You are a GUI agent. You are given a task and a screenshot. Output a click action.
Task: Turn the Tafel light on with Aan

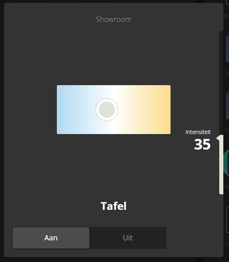pos(51,238)
